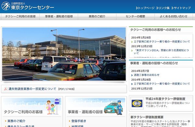Image resolution: width=195 pixels, height=127 pixels.
Task: Open 遺失物調査業務の一部変更について PDF link
Action: click(x=32, y=89)
